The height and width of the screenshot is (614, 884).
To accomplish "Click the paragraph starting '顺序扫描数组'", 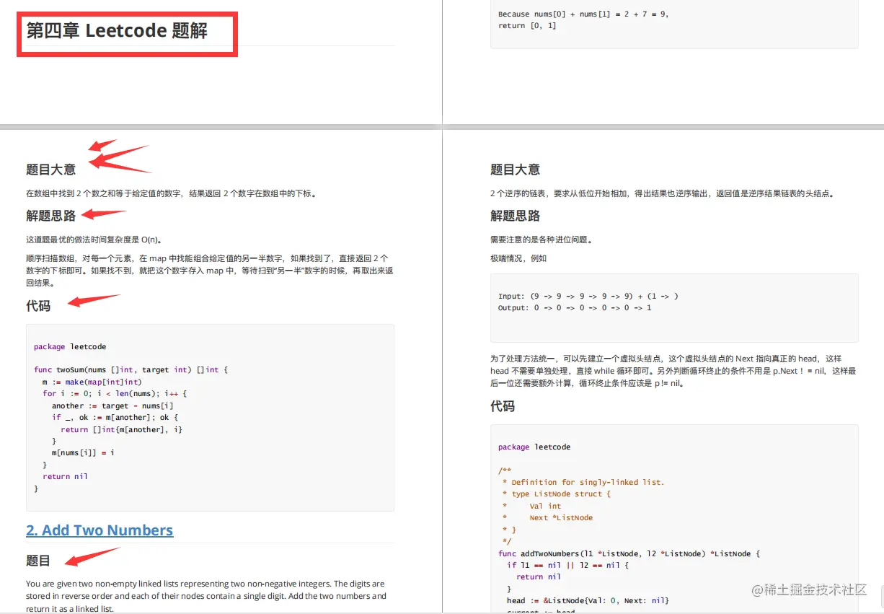I will coord(210,270).
